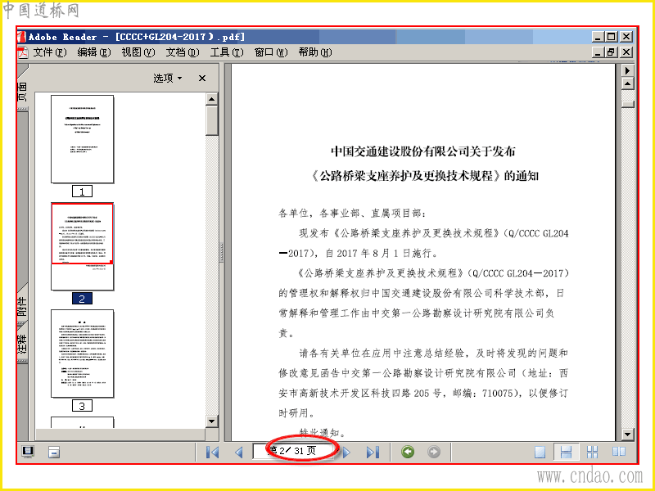Click the page number field 2/31
The height and width of the screenshot is (491, 655).
pos(293,451)
